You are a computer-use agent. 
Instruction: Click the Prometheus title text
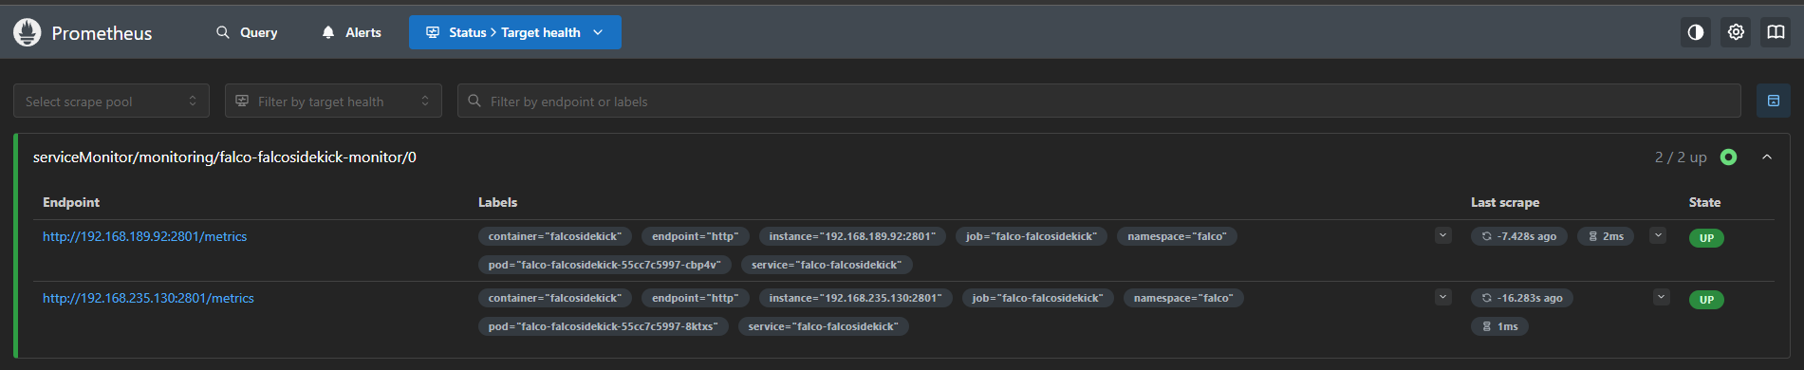[x=102, y=33]
